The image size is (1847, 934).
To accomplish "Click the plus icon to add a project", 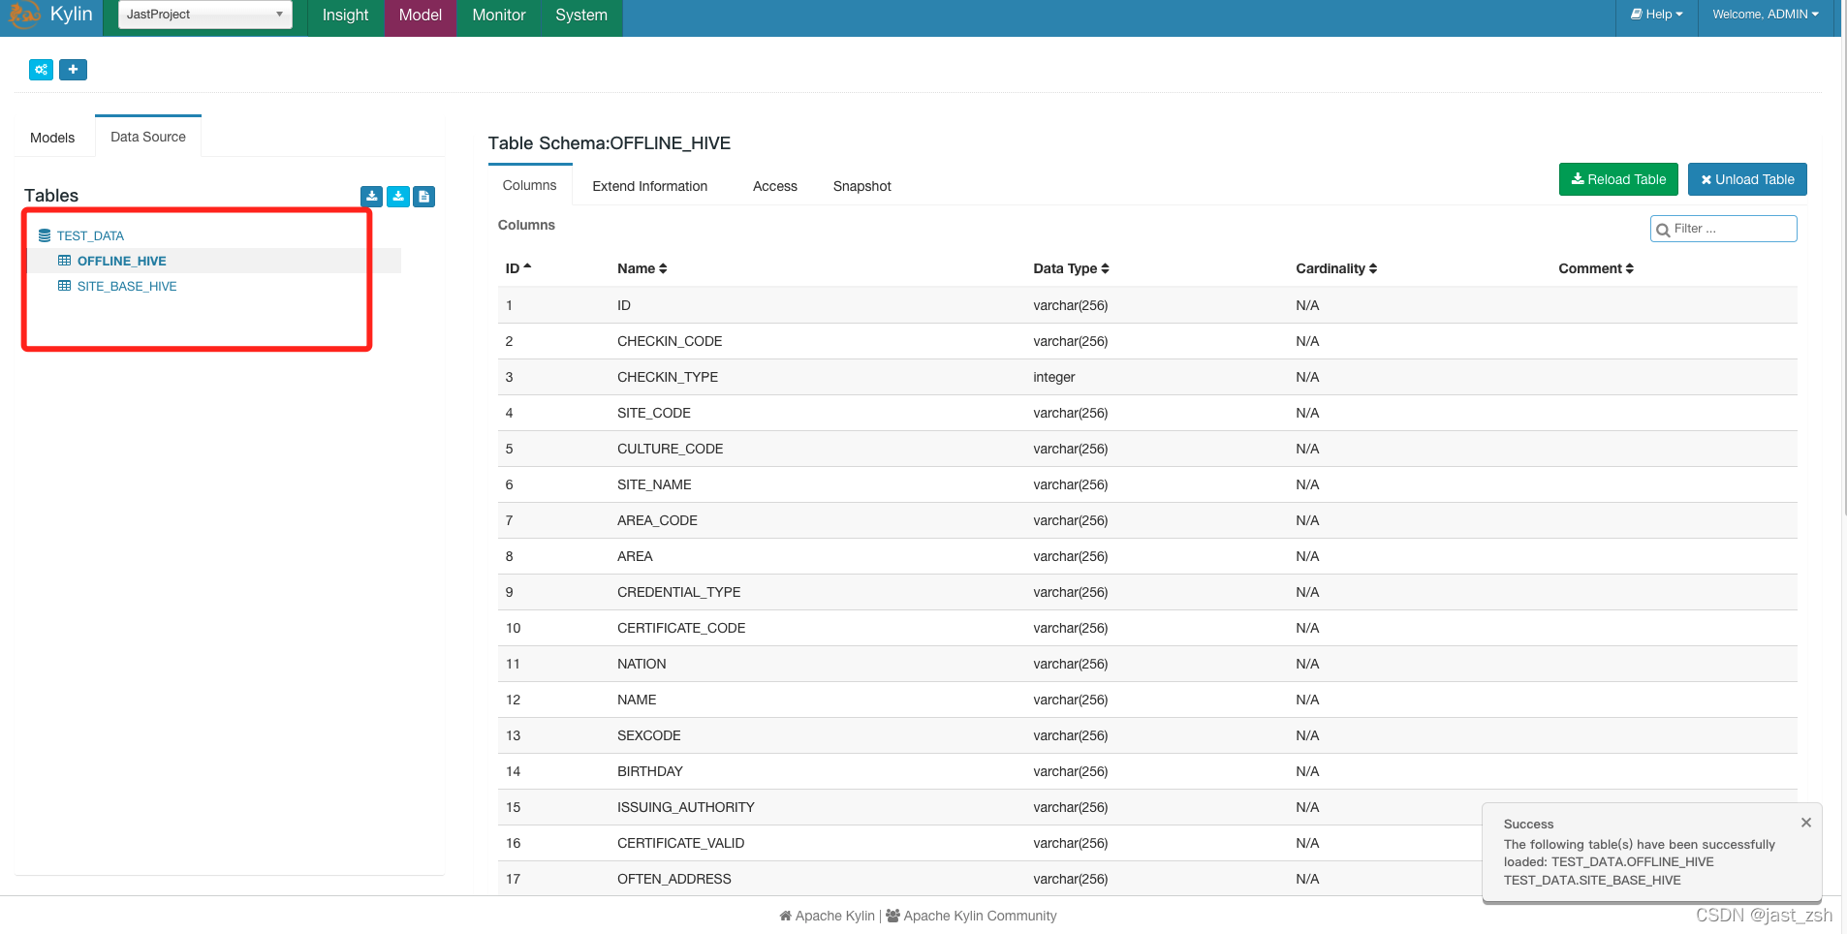I will [73, 70].
